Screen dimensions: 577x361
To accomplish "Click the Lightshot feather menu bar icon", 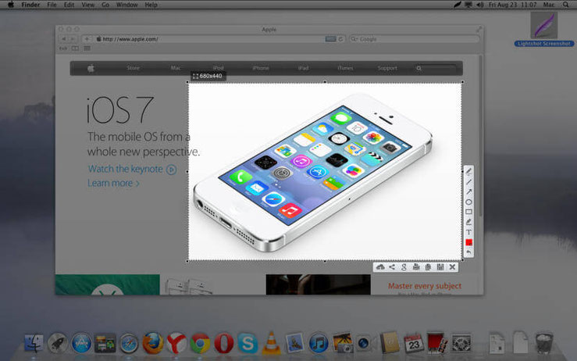I will click(458, 5).
